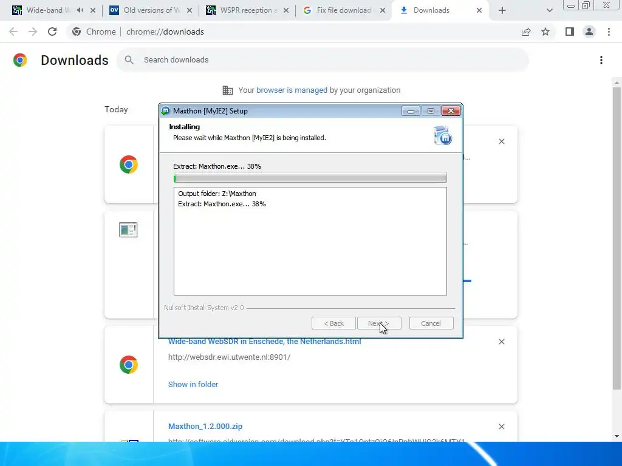
Task: Open Maxthon_1.2.000.zip download
Action: (205, 427)
